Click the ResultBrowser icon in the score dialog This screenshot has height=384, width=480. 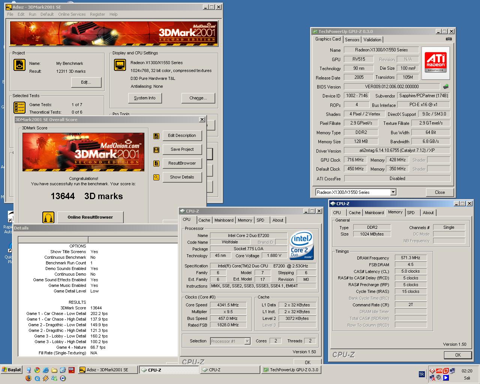click(156, 163)
